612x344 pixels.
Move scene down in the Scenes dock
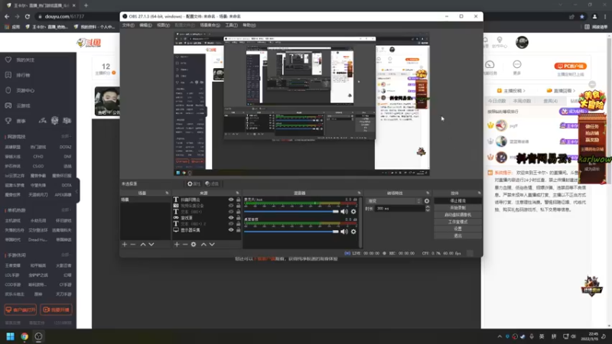click(151, 244)
